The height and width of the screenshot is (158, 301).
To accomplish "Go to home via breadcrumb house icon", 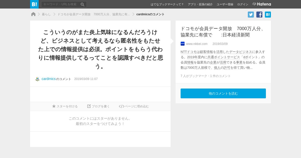I will tap(33, 14).
